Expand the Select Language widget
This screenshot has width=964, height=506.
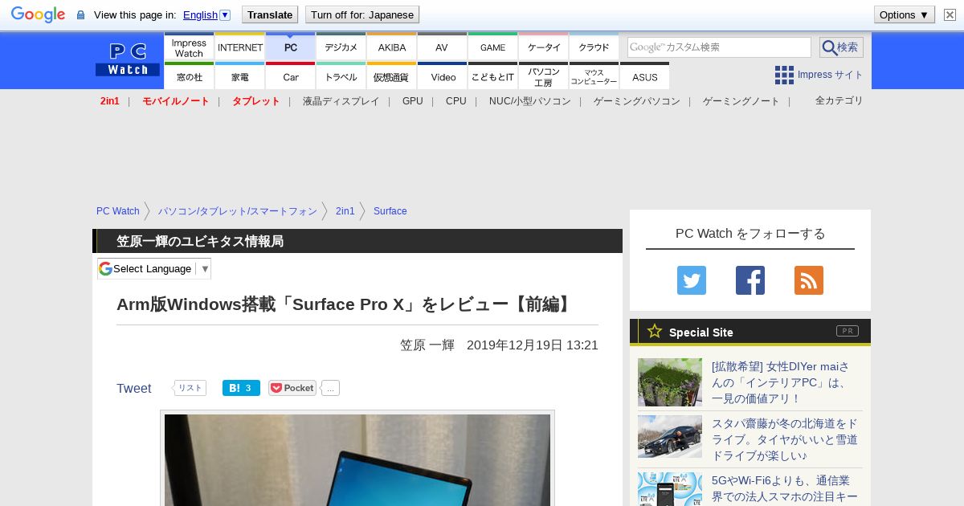click(154, 268)
